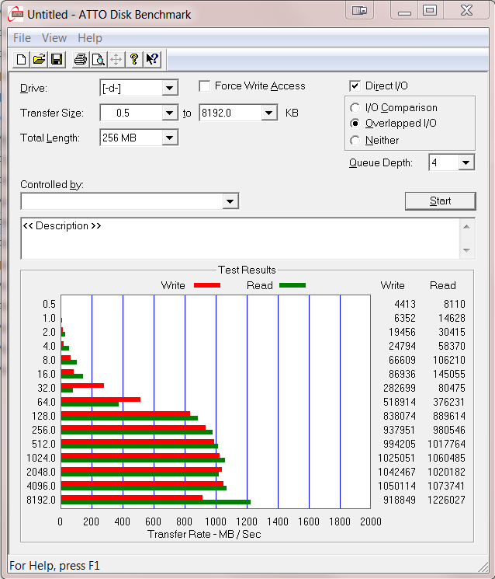The image size is (495, 579).
Task: Click the About question mark icon
Action: (x=134, y=60)
